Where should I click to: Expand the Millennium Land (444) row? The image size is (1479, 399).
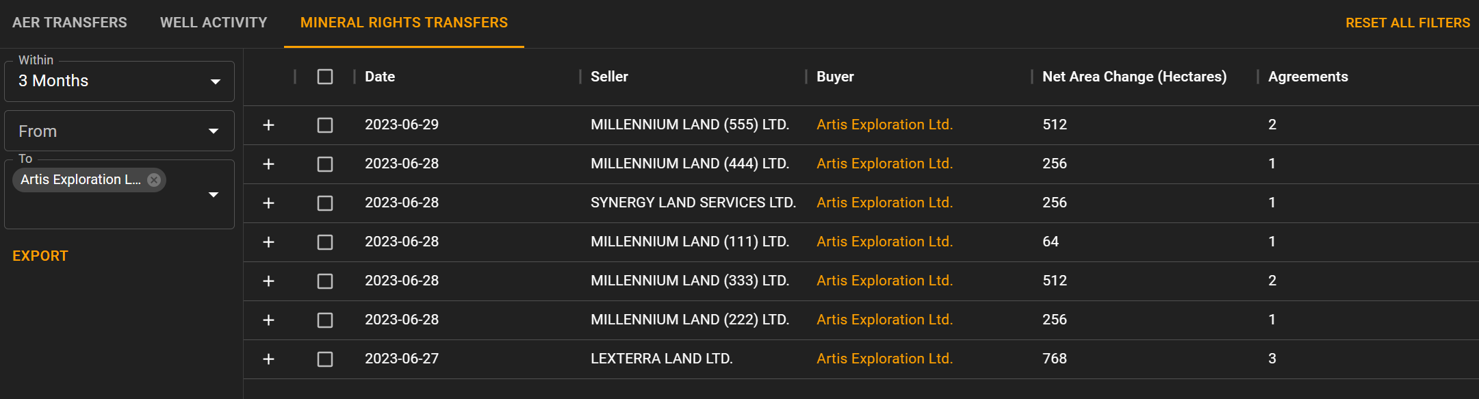[268, 164]
